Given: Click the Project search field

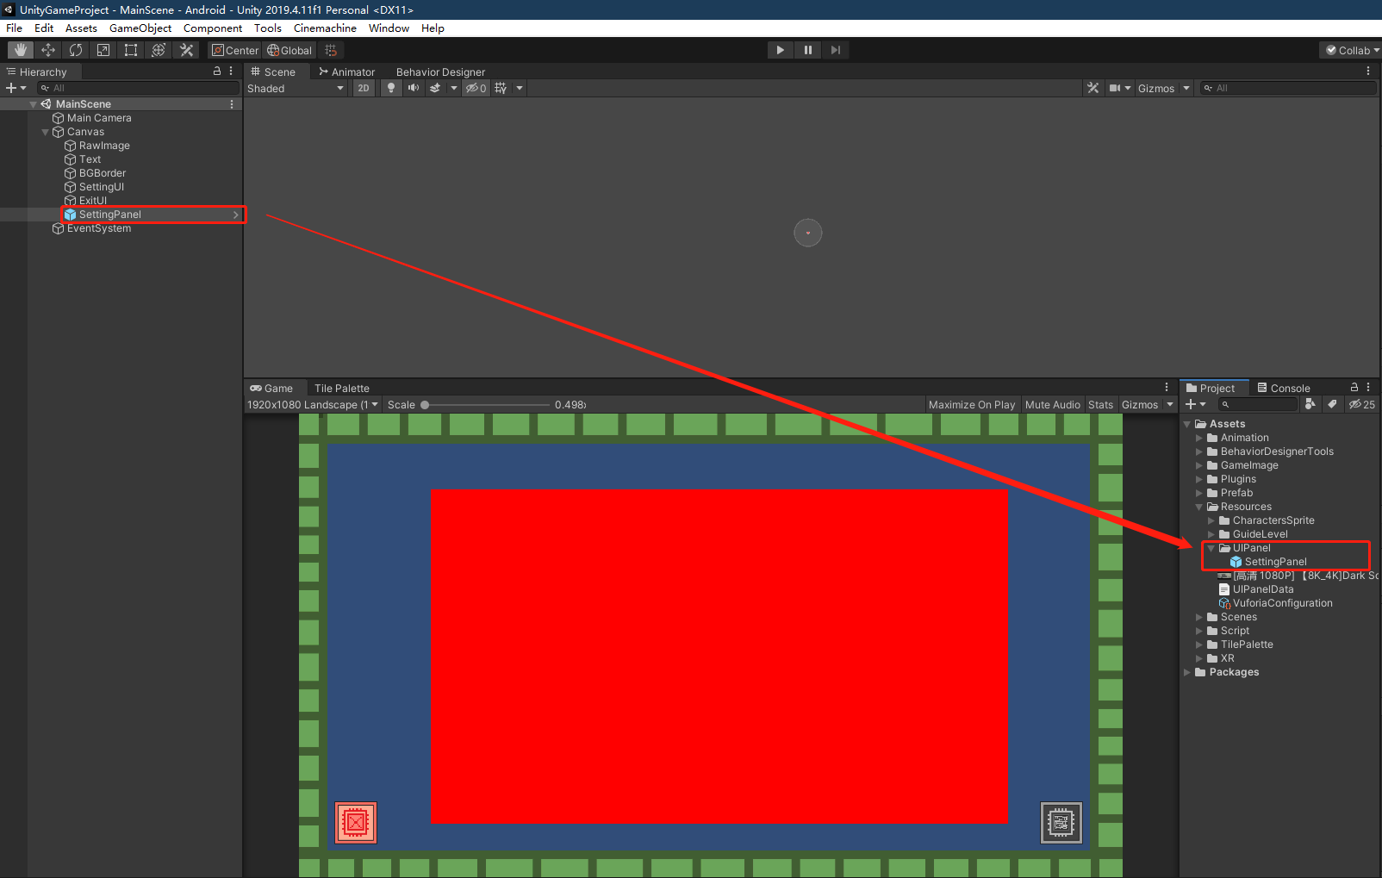Looking at the screenshot, I should pyautogui.click(x=1257, y=404).
